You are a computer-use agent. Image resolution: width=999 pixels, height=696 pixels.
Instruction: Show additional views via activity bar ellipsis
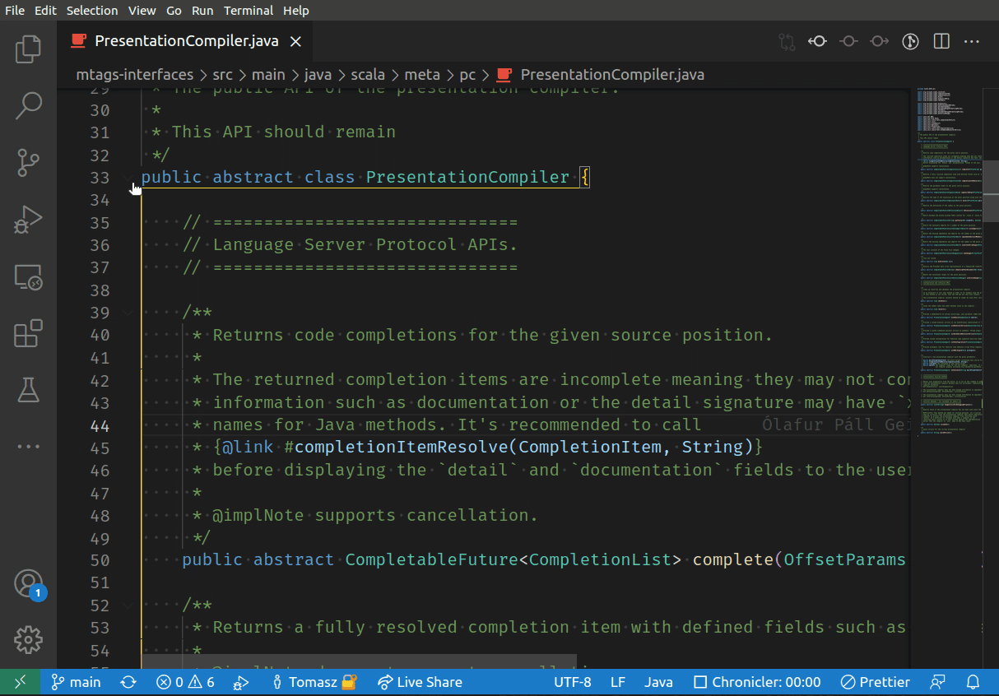[x=28, y=447]
